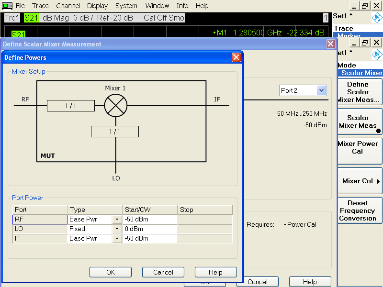Click the Stop column header

tap(205, 210)
